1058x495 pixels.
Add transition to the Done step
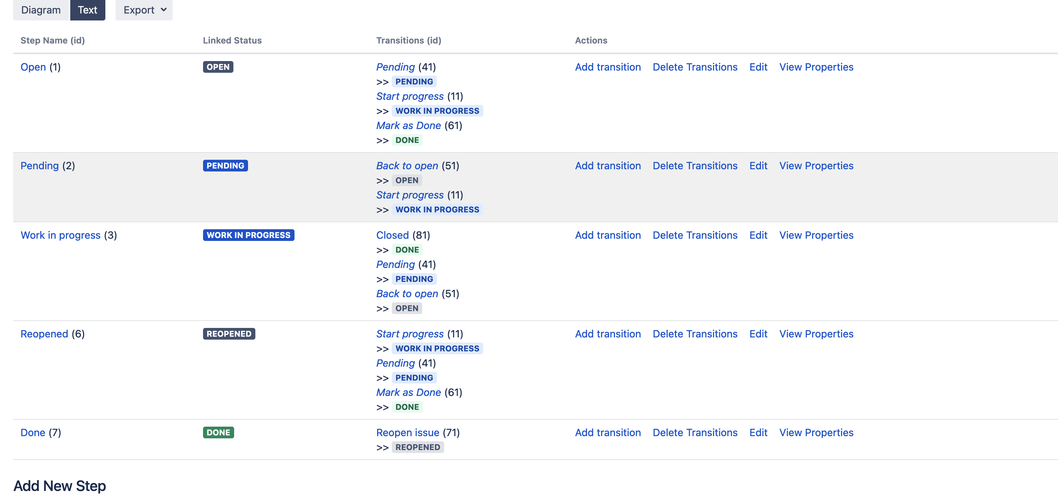608,432
